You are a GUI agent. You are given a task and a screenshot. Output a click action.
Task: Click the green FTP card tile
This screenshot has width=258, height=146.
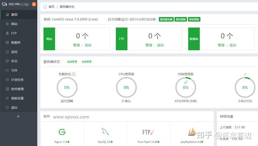click(122, 39)
